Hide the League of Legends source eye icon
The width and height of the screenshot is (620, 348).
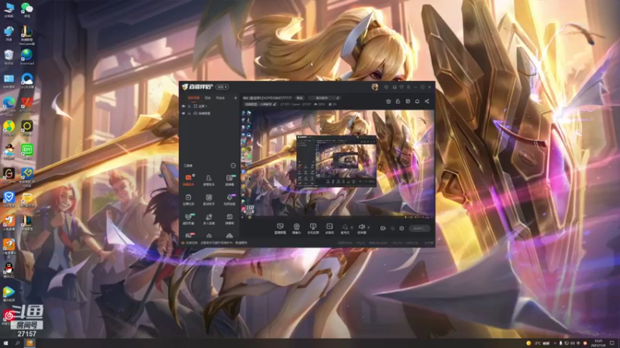(184, 113)
